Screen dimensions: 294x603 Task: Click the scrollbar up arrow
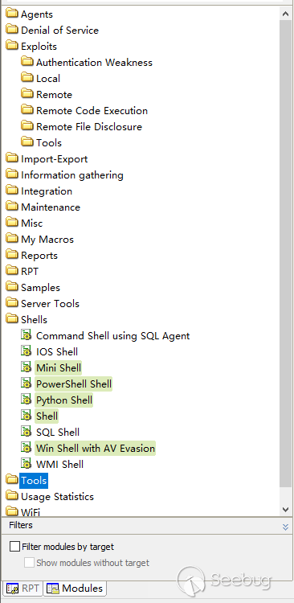click(x=285, y=14)
